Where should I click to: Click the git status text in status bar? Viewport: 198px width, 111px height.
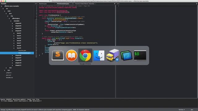[45, 110]
